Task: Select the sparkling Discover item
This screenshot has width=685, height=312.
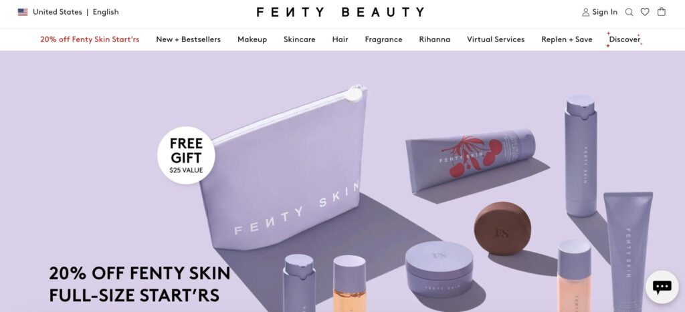Action: 624,39
